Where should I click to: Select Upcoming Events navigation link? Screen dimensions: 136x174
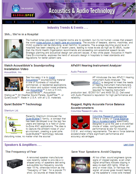(x=63, y=22)
